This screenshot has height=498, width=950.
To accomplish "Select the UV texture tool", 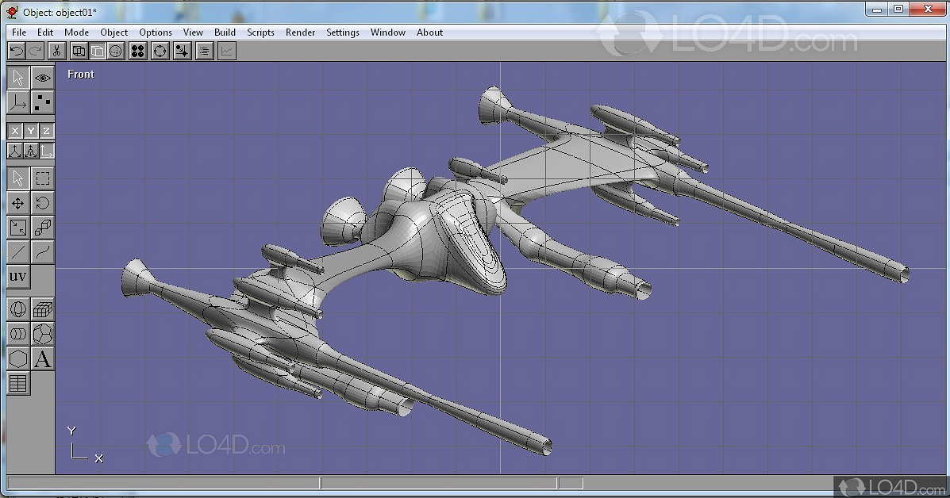I will click(18, 277).
